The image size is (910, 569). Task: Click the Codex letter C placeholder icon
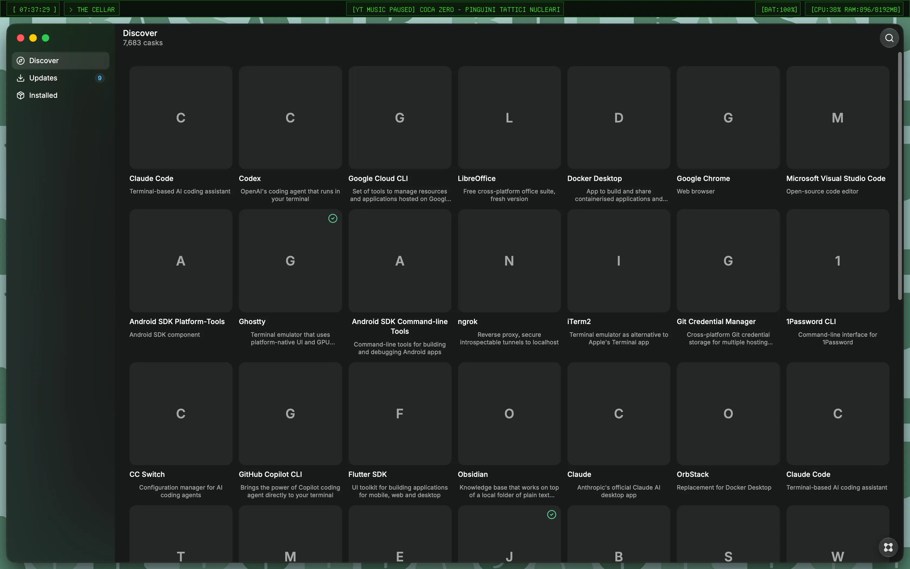290,118
